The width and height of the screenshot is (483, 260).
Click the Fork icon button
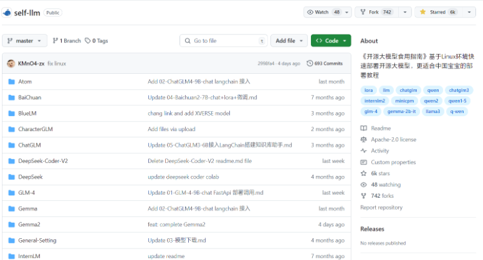coord(363,12)
